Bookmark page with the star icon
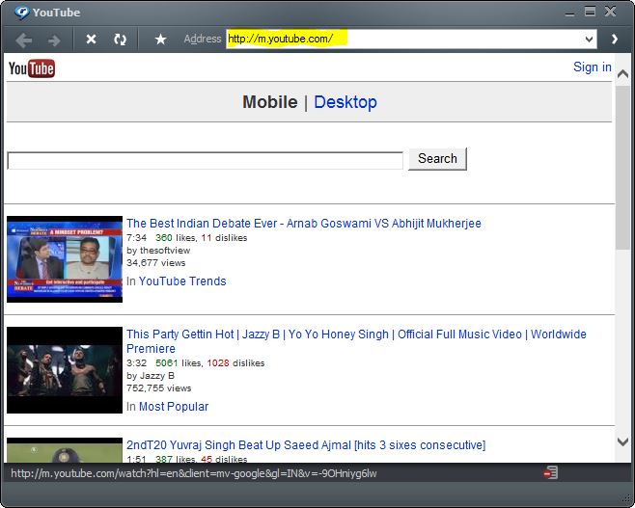 pyautogui.click(x=161, y=40)
